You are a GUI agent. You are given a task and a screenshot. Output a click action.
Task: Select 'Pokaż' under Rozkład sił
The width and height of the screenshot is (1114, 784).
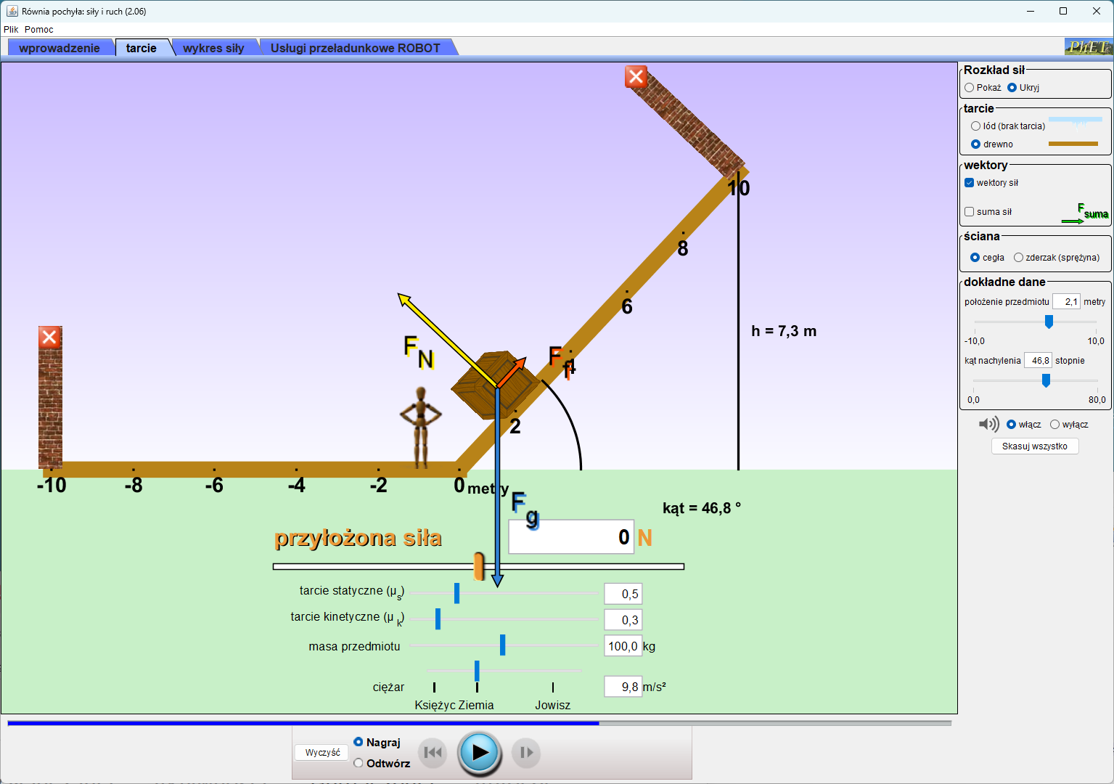click(x=970, y=88)
